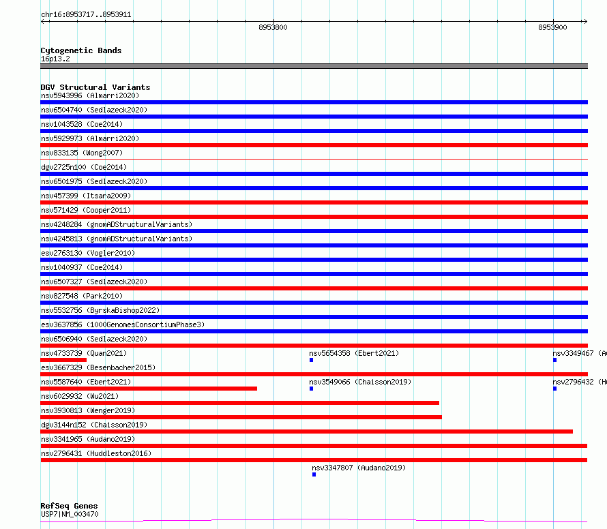Click the left arrow on the ruler
Screen dimensions: 607x529
(44, 21)
